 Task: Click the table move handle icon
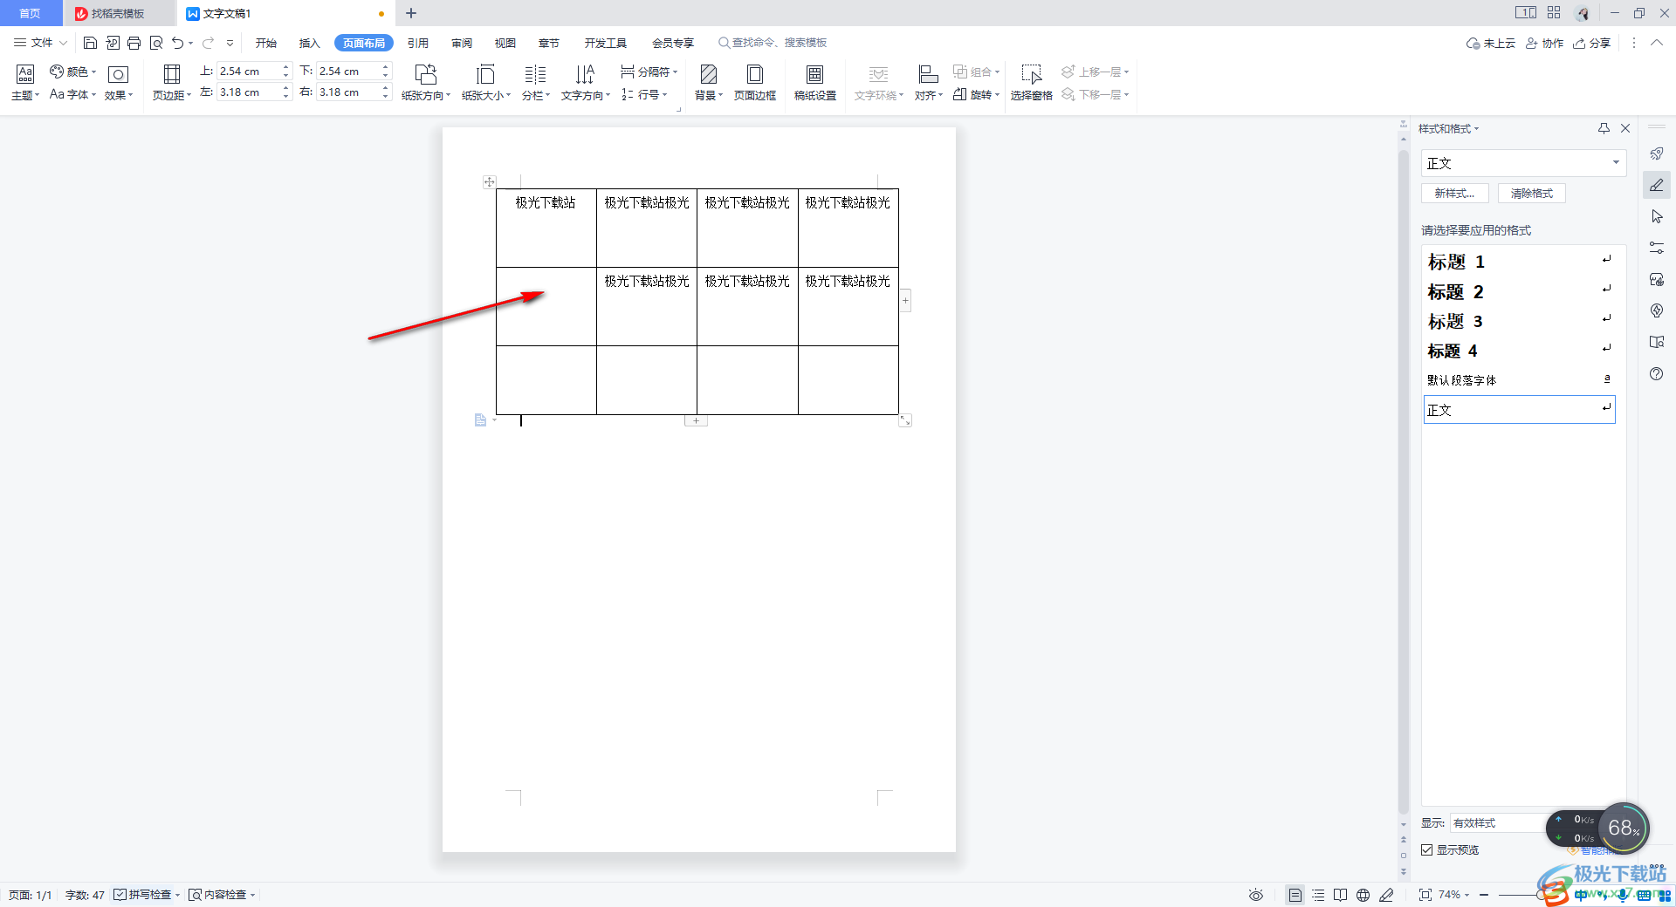pos(490,181)
